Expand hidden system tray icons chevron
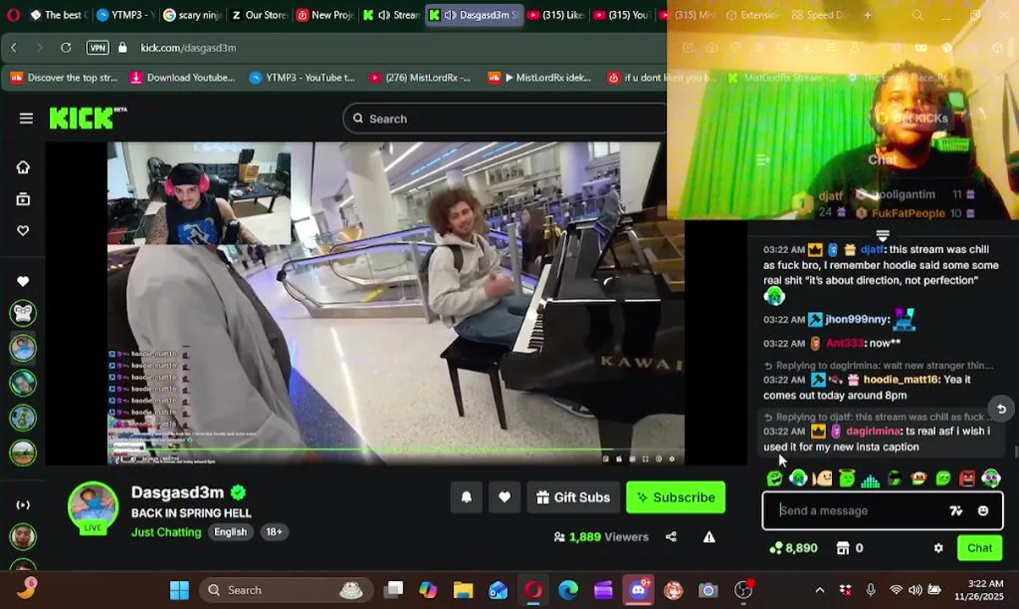This screenshot has width=1019, height=609. [x=819, y=590]
